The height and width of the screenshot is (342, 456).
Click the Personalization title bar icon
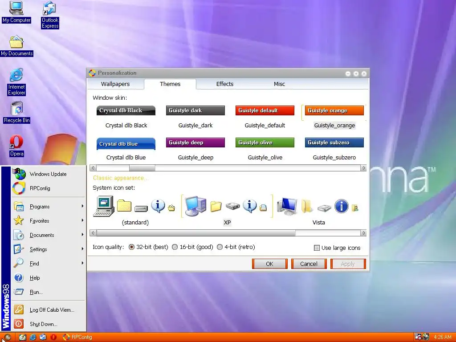pyautogui.click(x=92, y=73)
